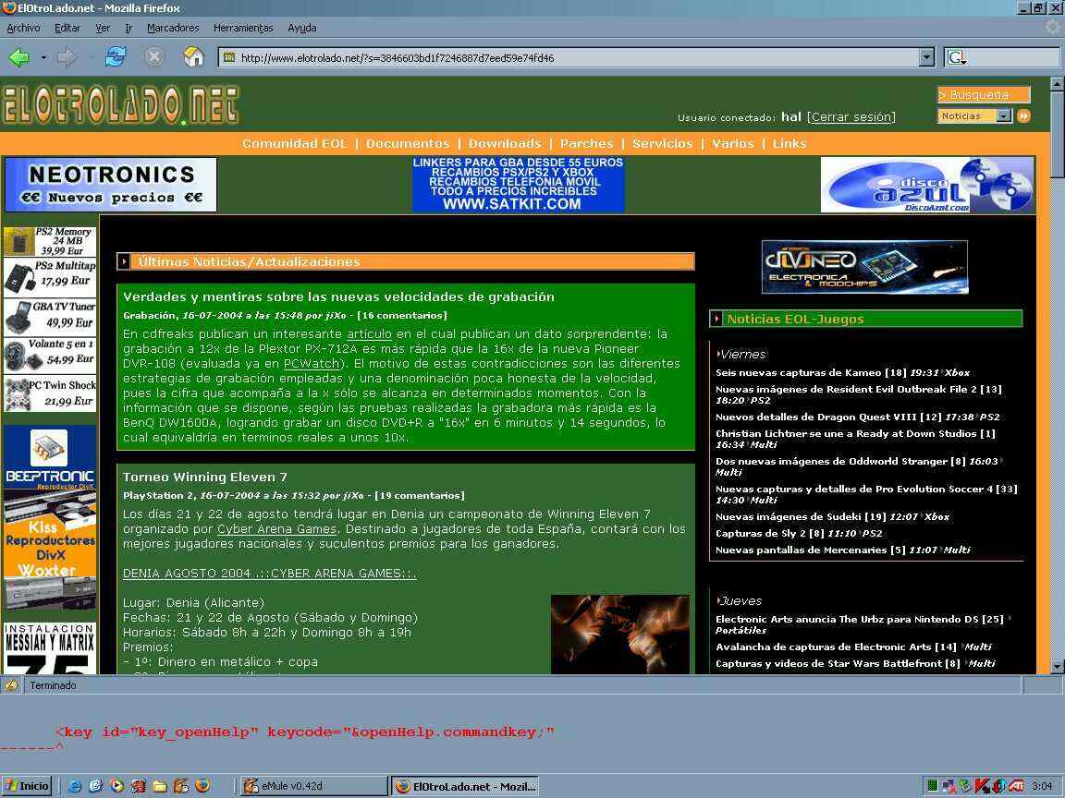Open the Noticias search category dropdown
1065x798 pixels.
point(974,116)
